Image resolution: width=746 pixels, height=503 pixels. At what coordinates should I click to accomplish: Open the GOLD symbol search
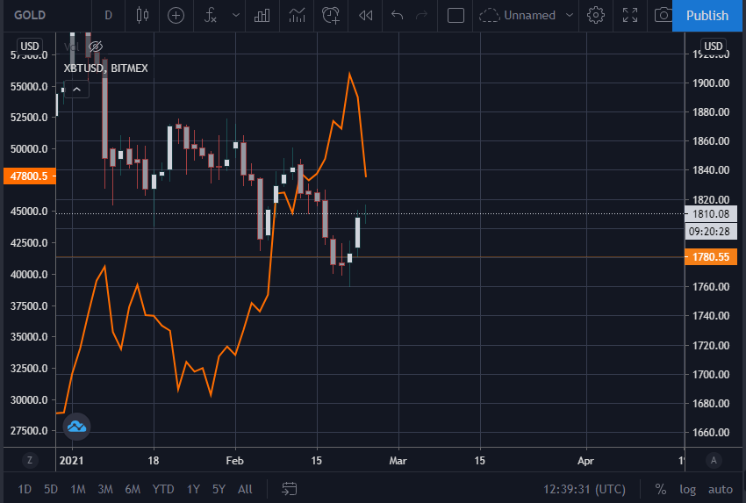(30, 15)
